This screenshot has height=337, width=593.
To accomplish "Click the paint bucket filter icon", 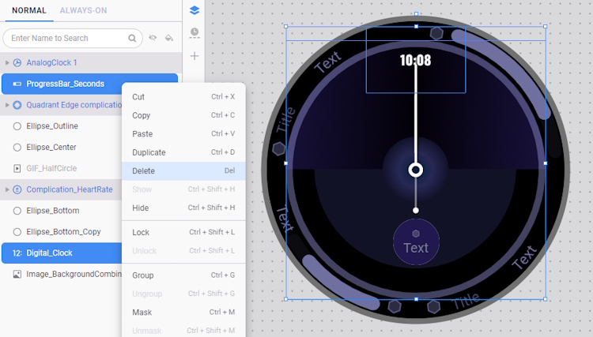I will (x=169, y=38).
